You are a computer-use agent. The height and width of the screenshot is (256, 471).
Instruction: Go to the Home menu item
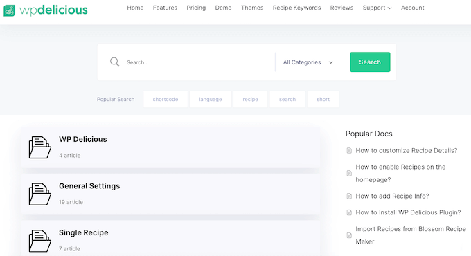pyautogui.click(x=135, y=8)
